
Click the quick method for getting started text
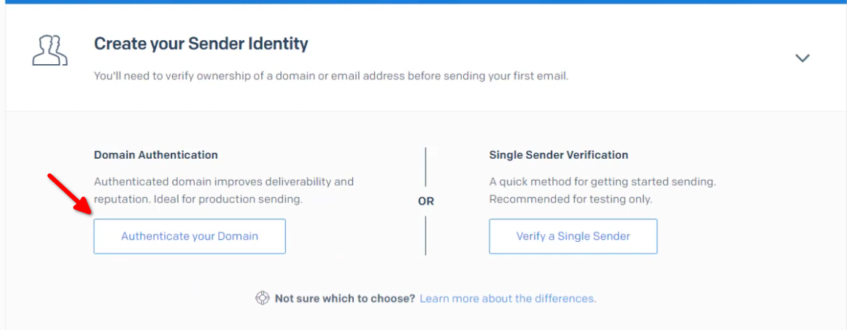(603, 181)
